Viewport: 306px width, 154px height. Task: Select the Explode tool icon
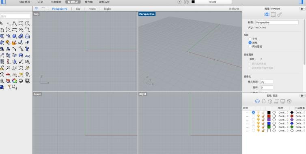pyautogui.click(x=15, y=42)
